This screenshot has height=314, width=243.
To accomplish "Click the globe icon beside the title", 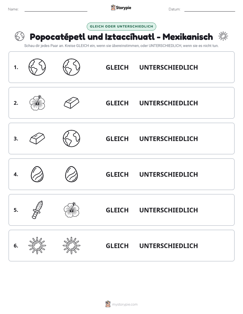I will [x=19, y=36].
